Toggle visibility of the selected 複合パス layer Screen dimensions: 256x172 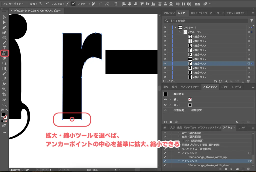pyautogui.click(x=164, y=63)
